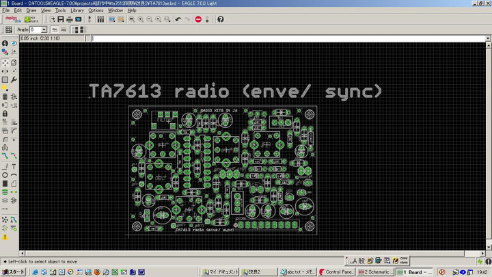Click the Undo arrow icon
This screenshot has width=492, height=277.
178,20
